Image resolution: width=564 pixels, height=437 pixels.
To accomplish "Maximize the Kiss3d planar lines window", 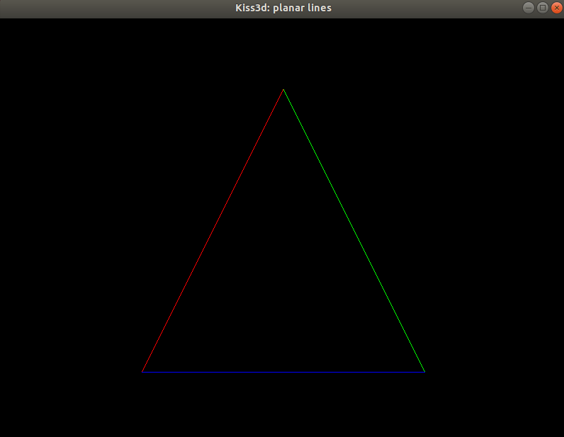I will pos(543,8).
